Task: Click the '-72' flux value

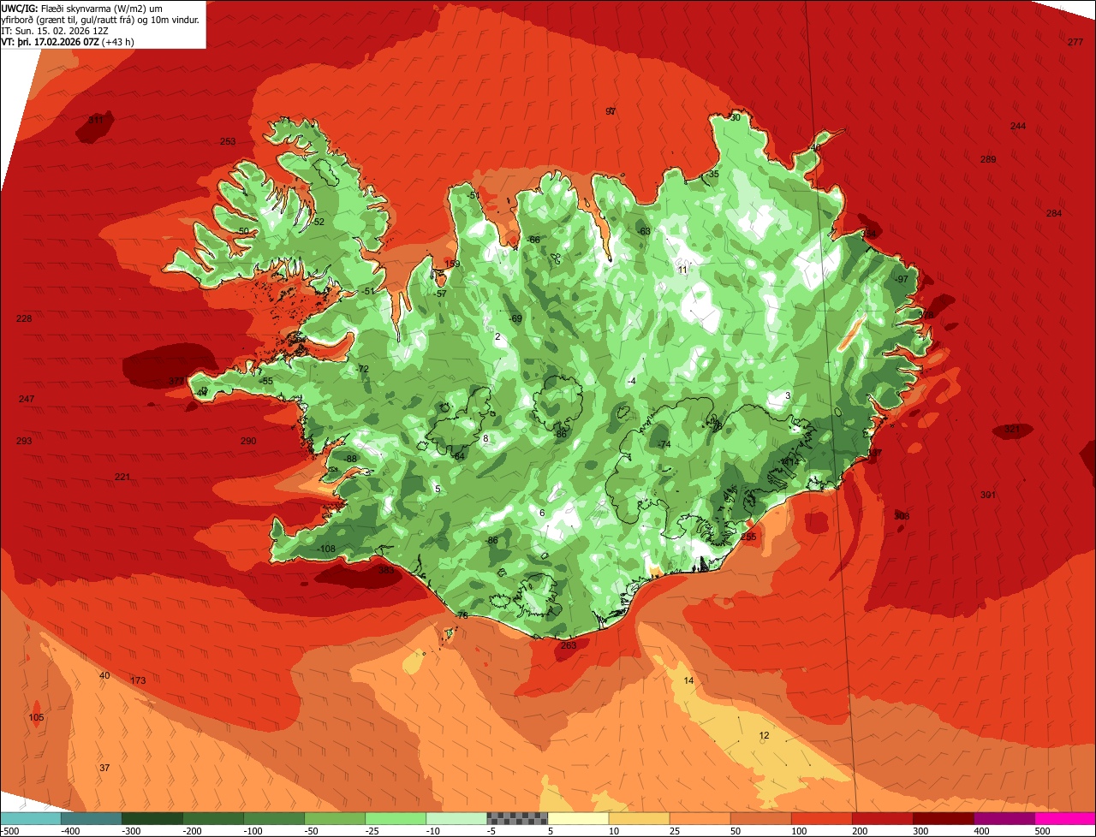Action: pos(362,369)
